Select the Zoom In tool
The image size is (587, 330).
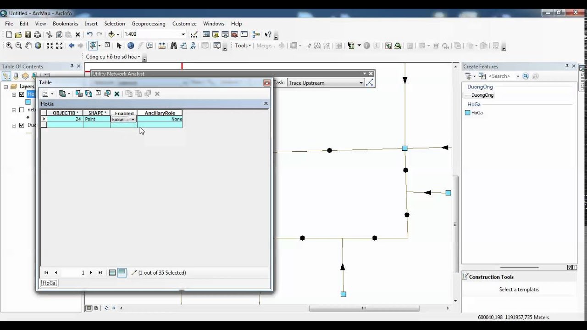point(9,45)
